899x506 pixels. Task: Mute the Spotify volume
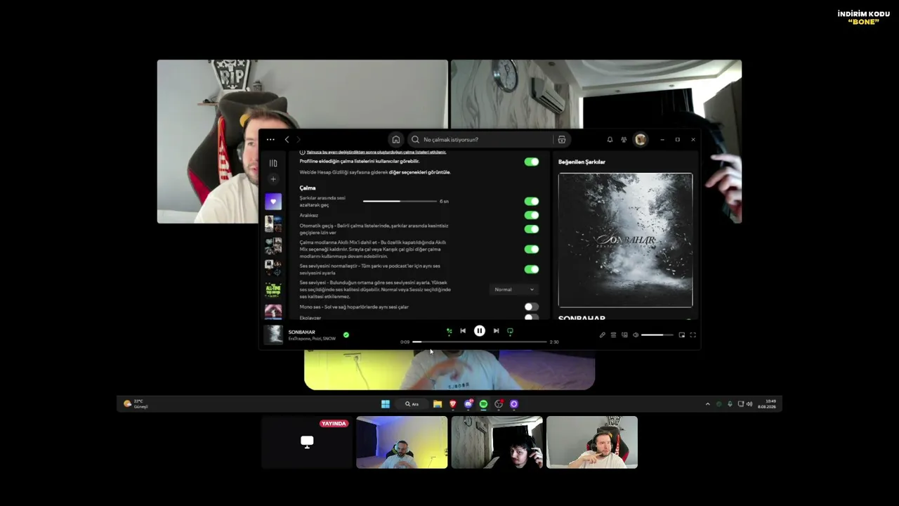click(x=636, y=335)
